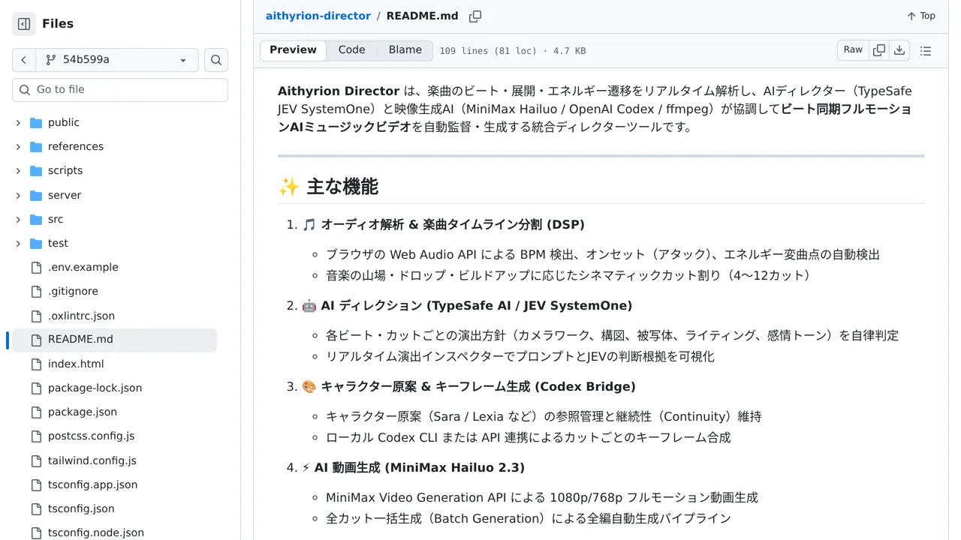Switch to the Blame tab
Image resolution: width=961 pixels, height=540 pixels.
(x=405, y=50)
